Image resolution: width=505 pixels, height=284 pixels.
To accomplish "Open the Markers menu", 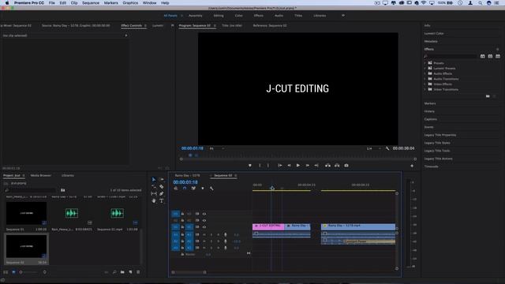I will tap(110, 3).
